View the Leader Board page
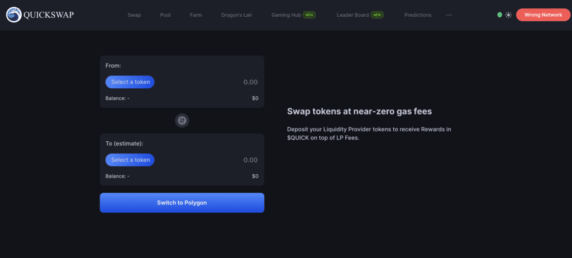 pyautogui.click(x=353, y=15)
